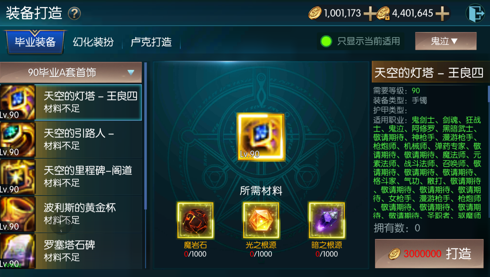Select 天空的里程碑-阁道 list item
The height and width of the screenshot is (277, 490).
coord(71,177)
